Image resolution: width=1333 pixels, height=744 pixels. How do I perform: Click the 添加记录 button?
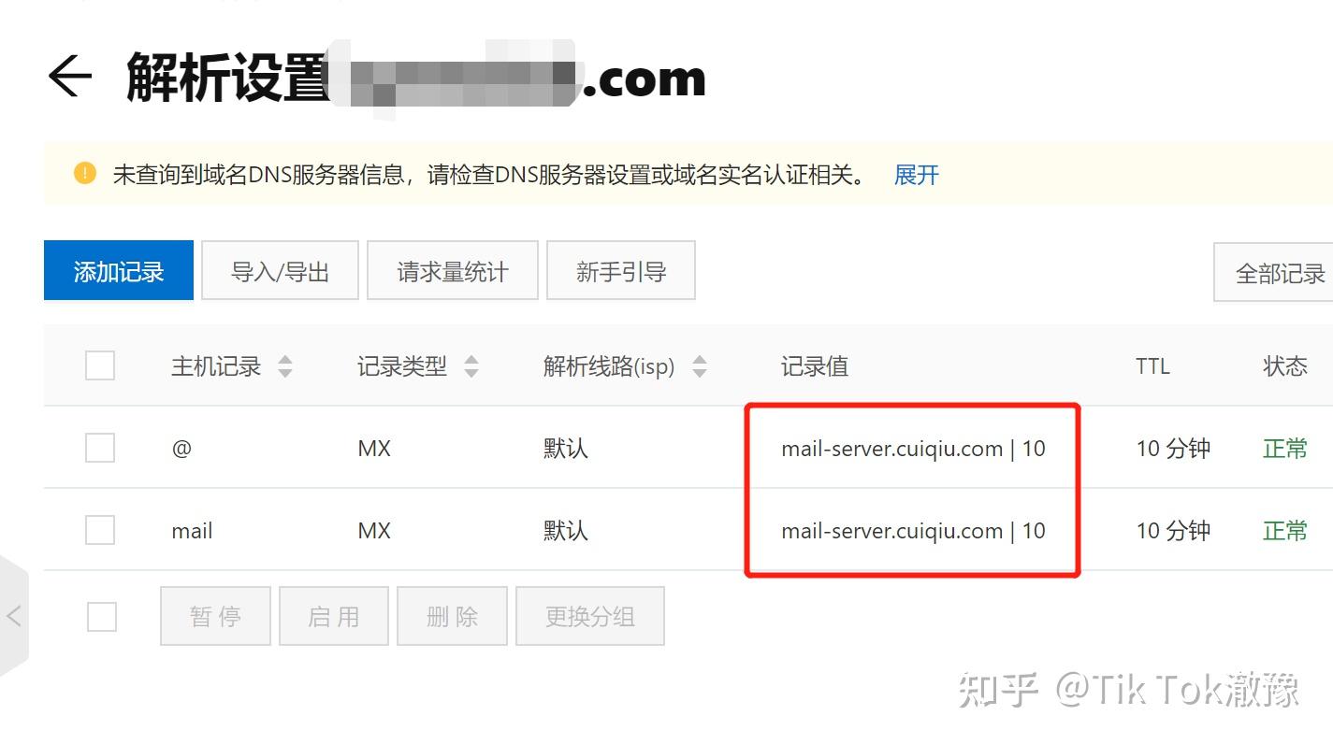[119, 270]
